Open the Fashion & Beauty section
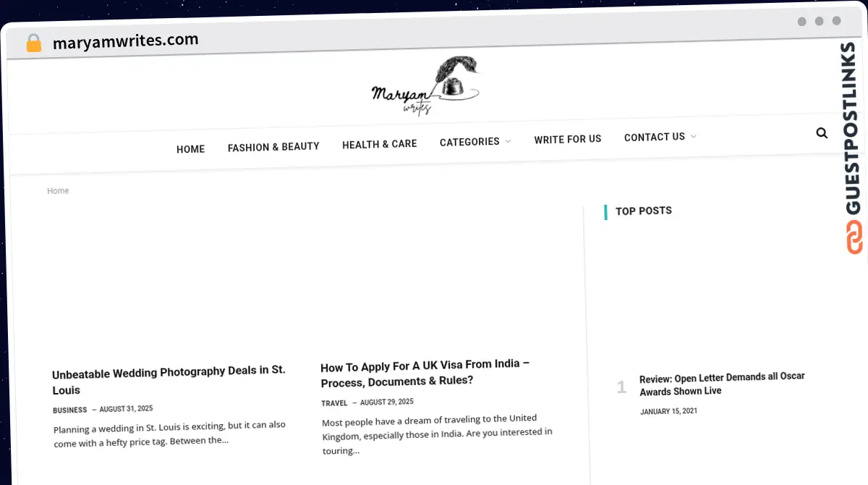The image size is (868, 485). [x=273, y=145]
